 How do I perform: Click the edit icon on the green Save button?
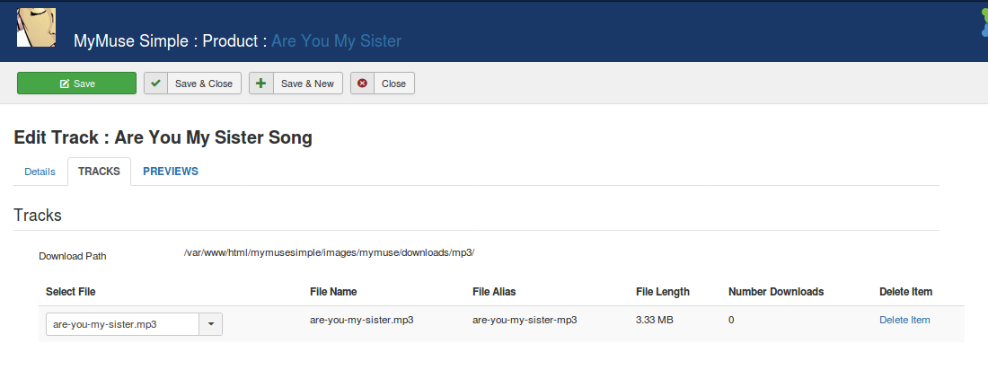click(65, 84)
